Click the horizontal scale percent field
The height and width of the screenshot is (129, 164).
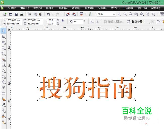51,20
